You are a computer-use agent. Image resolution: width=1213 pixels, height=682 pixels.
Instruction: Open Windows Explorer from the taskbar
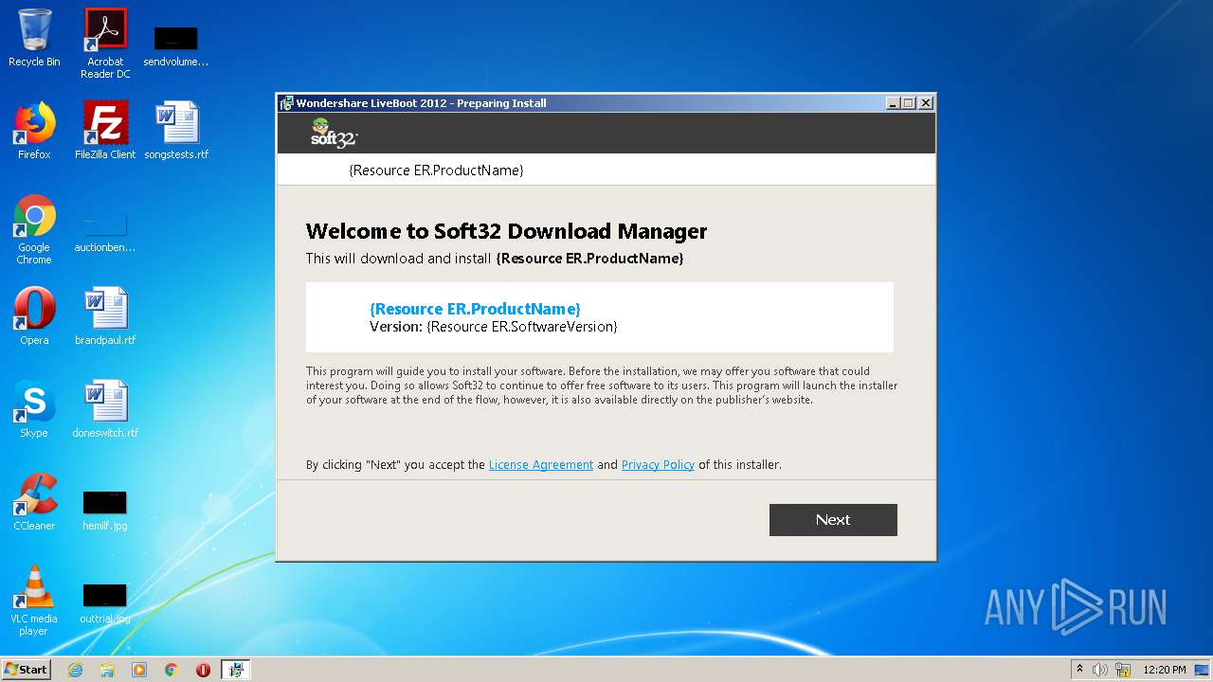pos(107,670)
